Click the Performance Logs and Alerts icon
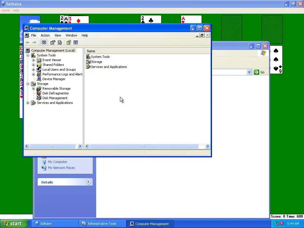 click(39, 74)
